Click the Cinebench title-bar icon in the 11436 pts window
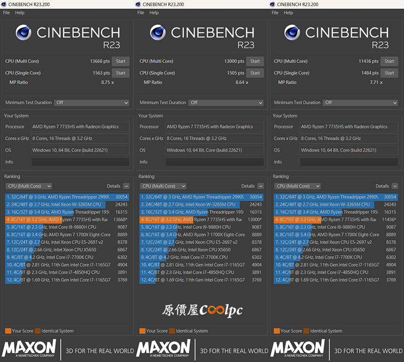The height and width of the screenshot is (362, 404). pos(272,4)
